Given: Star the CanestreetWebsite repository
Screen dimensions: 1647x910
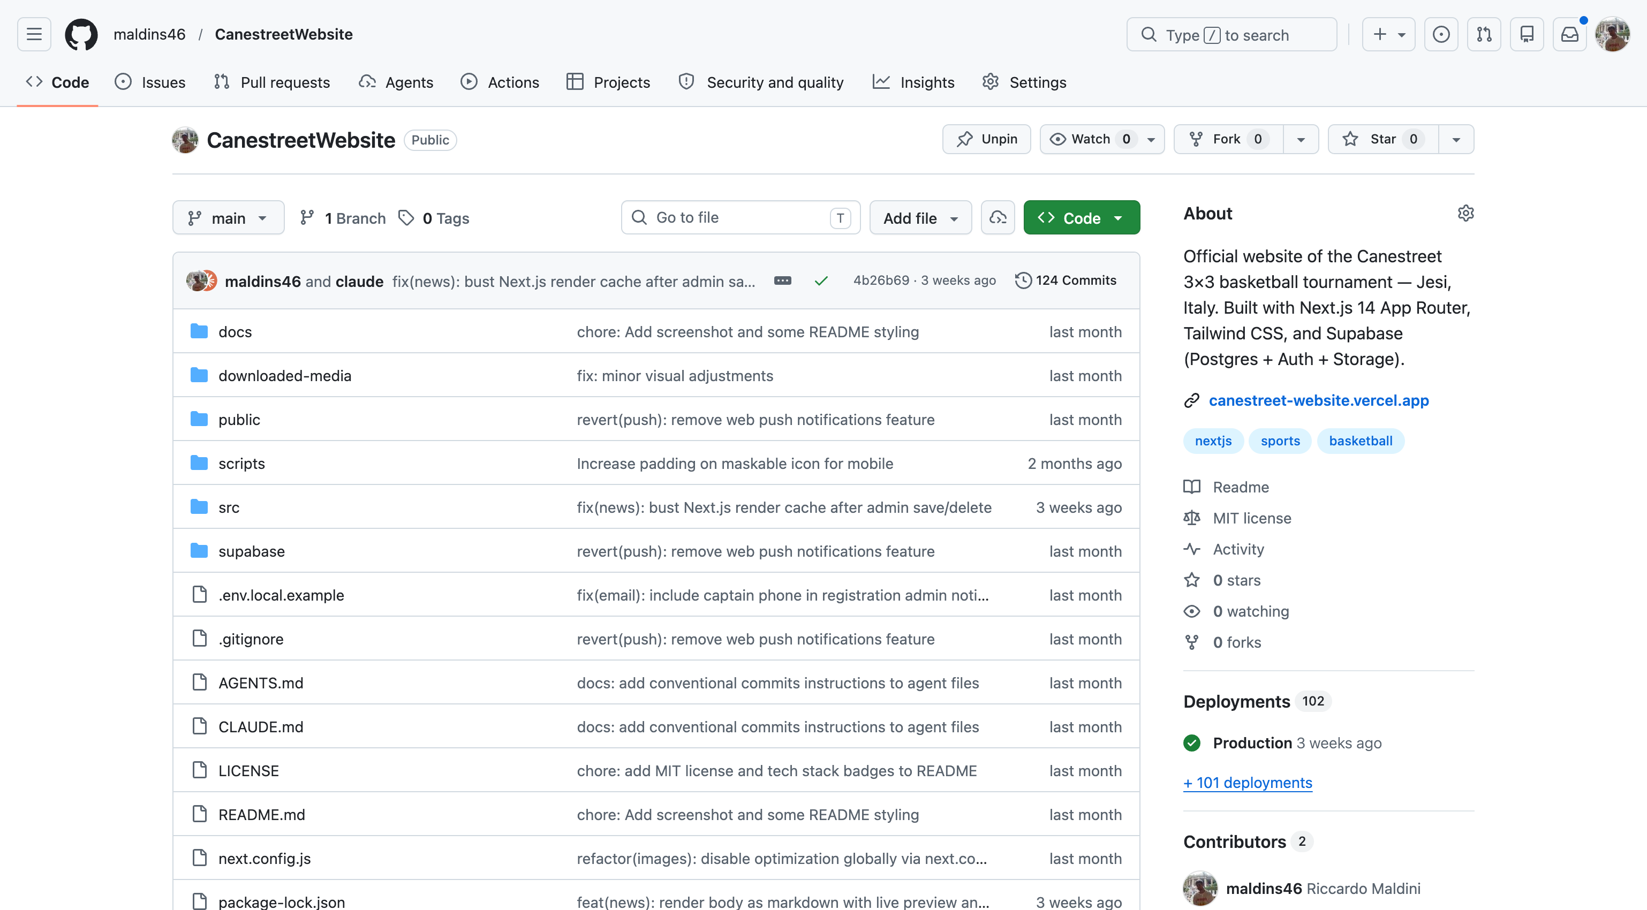Looking at the screenshot, I should [1382, 139].
